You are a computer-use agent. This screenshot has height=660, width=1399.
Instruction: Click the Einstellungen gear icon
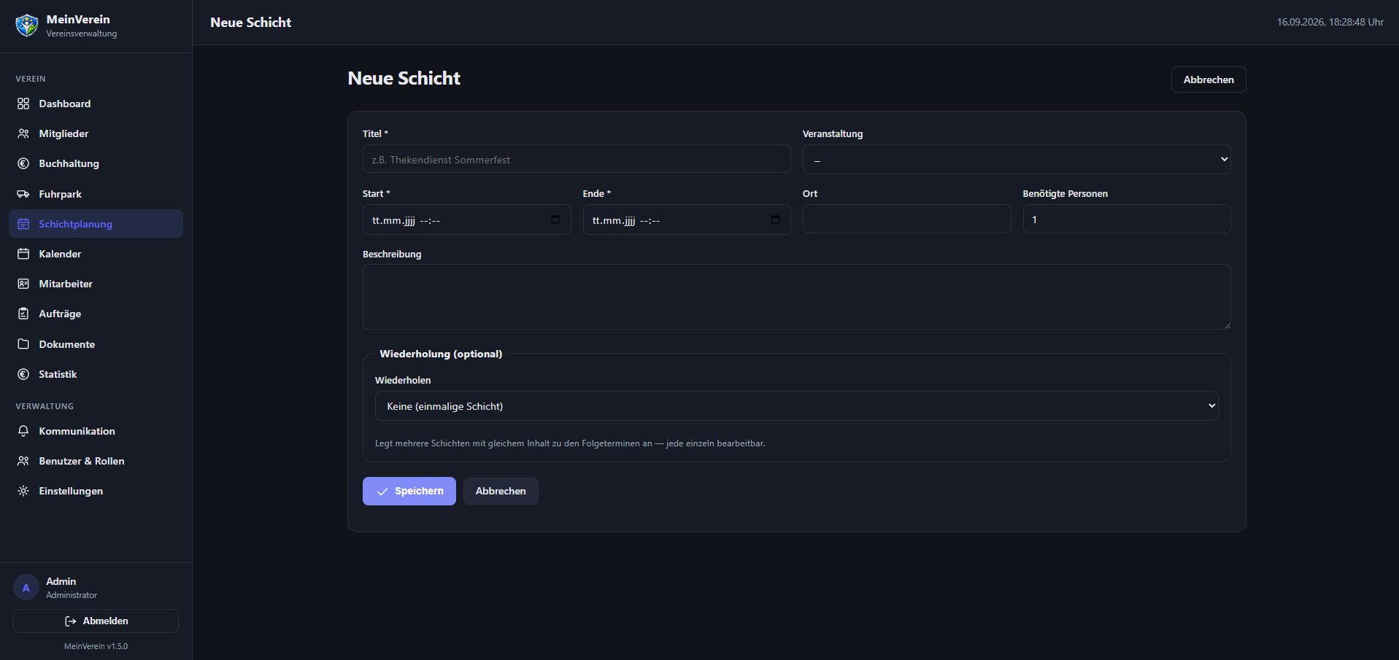[23, 491]
